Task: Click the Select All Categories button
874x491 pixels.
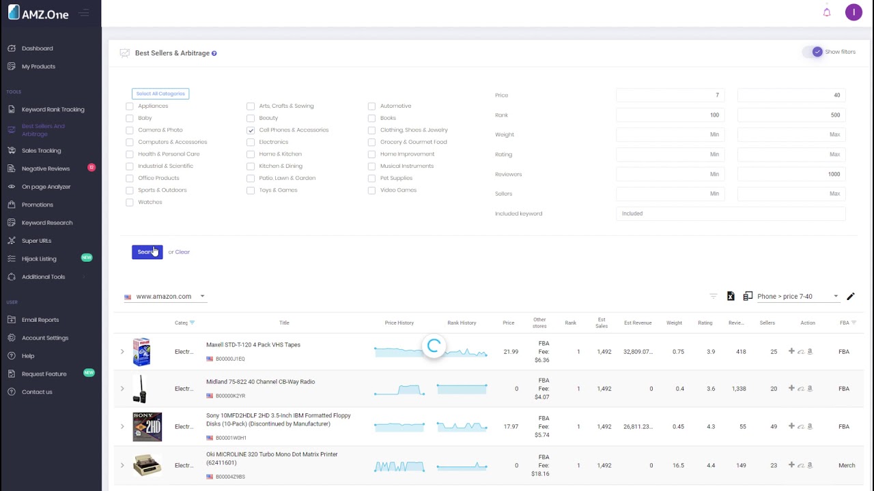Action: (x=160, y=93)
